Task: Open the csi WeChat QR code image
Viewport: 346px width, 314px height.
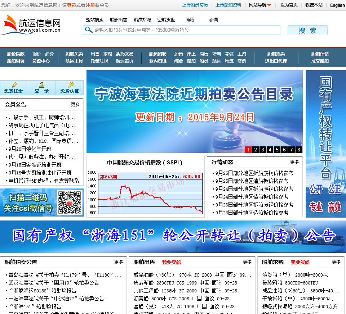Action: [x=70, y=202]
